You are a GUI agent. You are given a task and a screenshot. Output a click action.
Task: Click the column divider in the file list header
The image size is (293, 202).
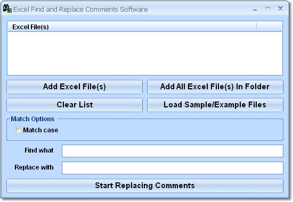point(257,27)
